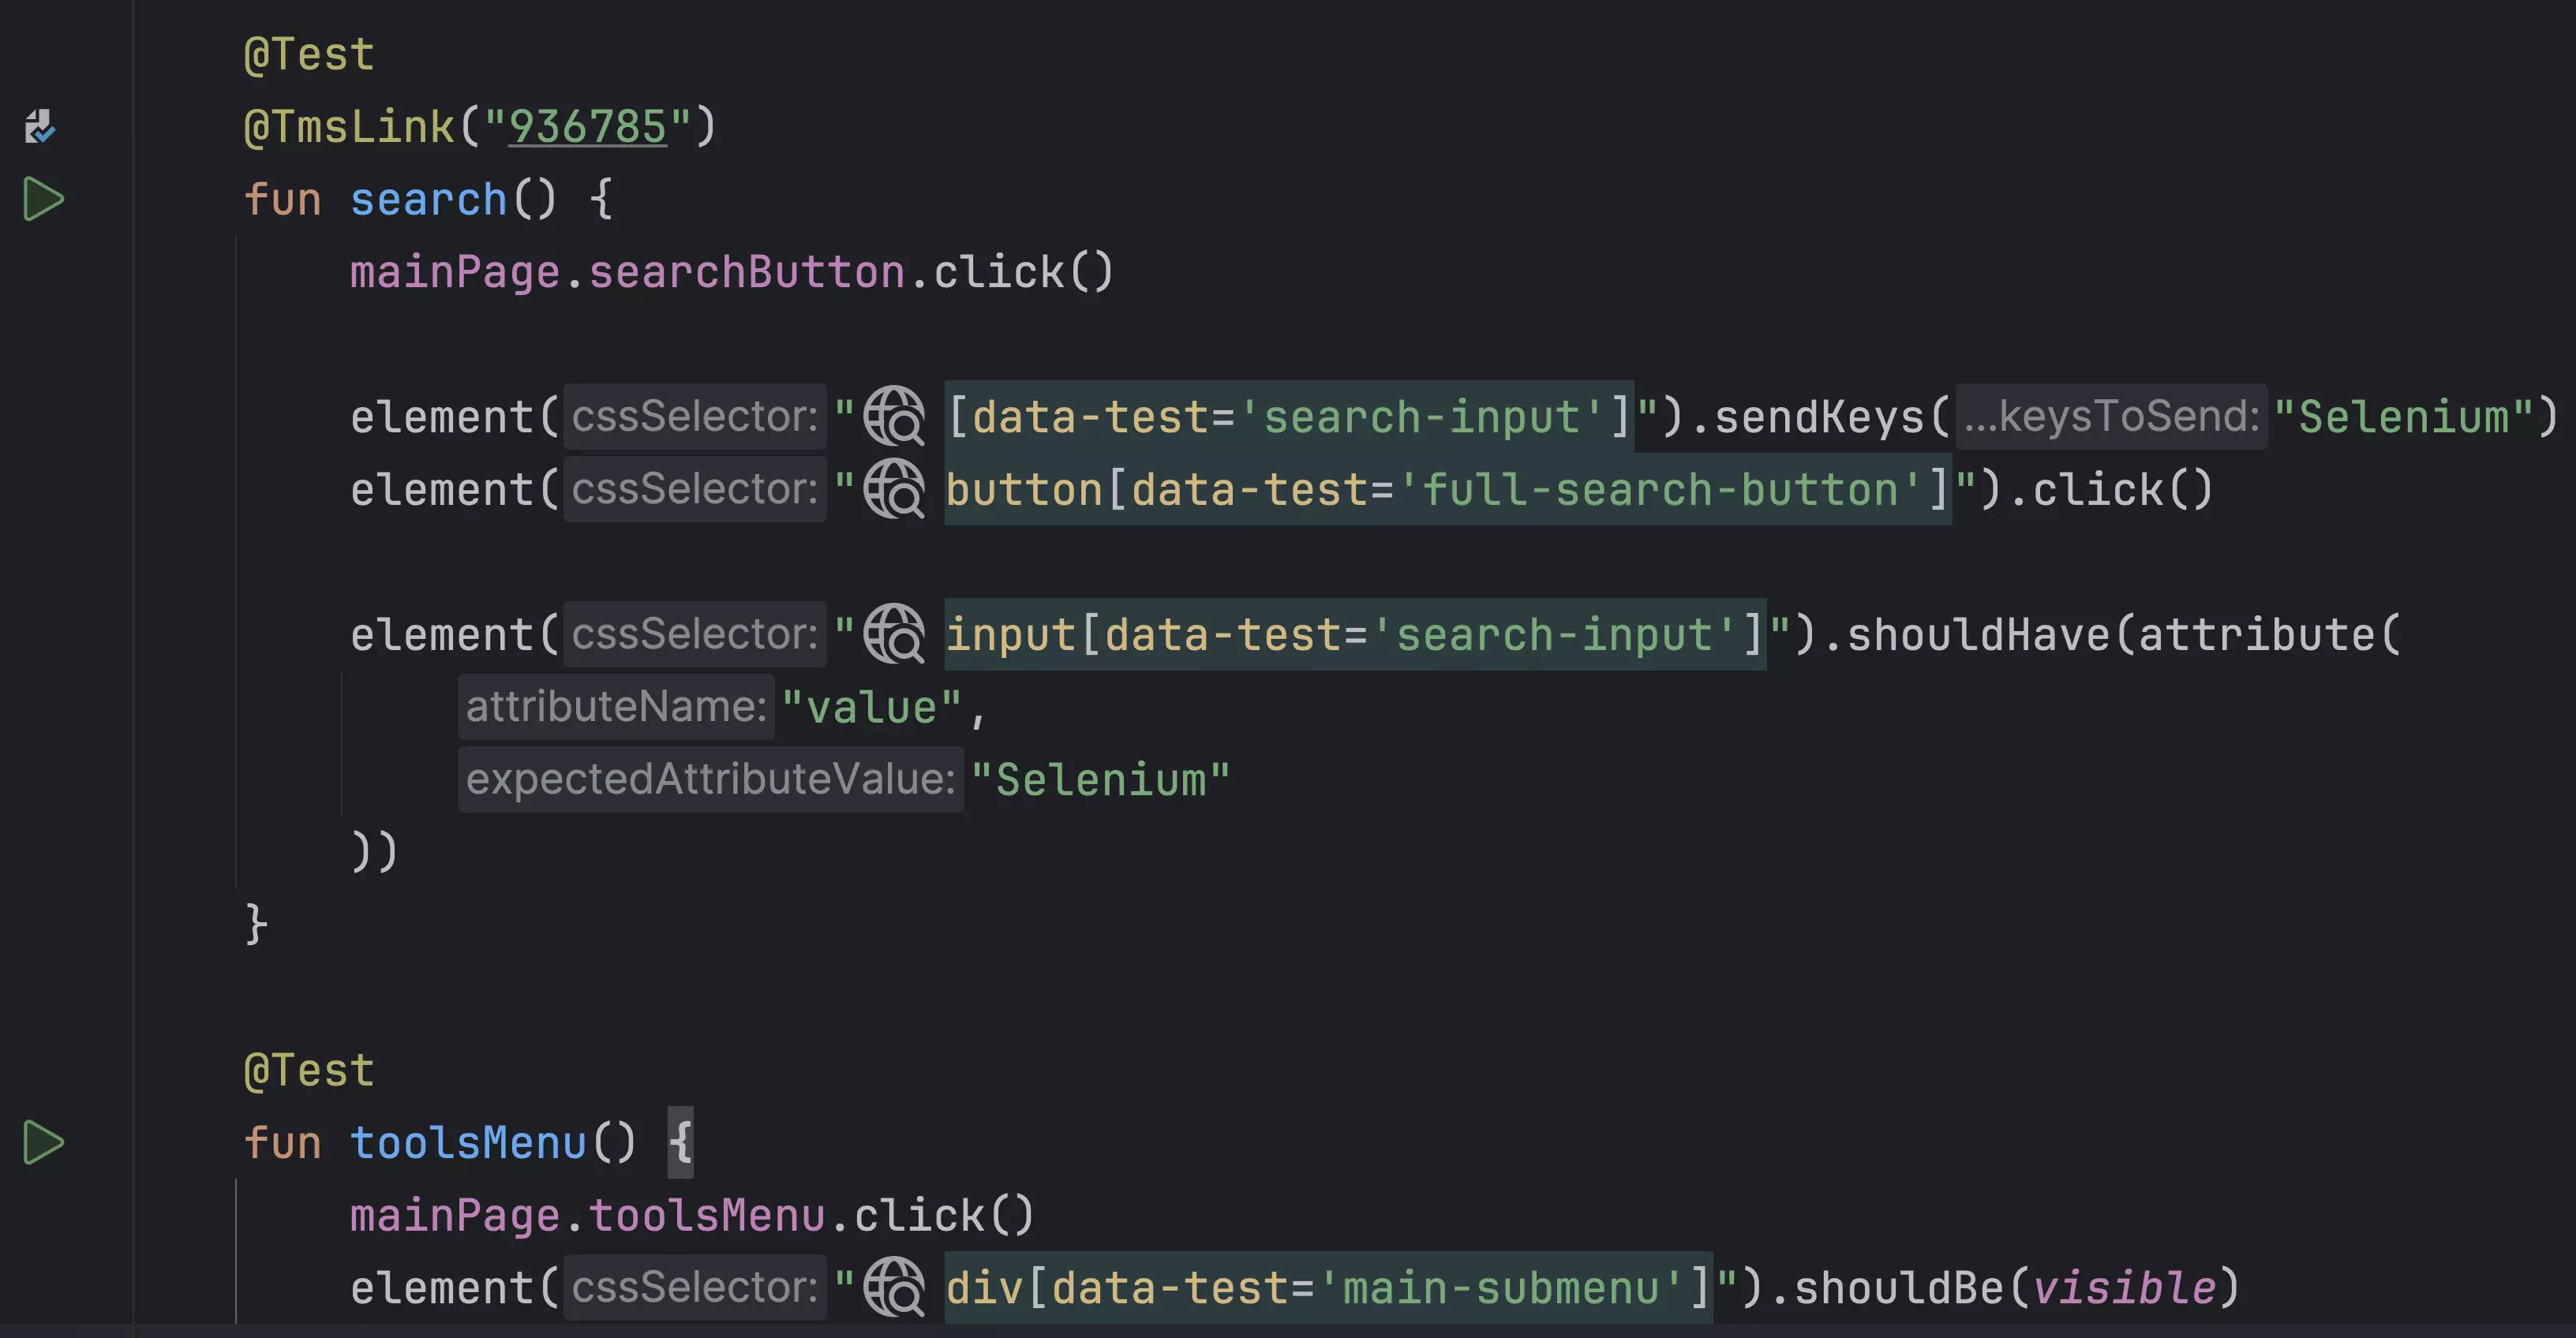Click web inspector icon before full-search-button selector
The height and width of the screenshot is (1338, 2576).
click(x=894, y=488)
